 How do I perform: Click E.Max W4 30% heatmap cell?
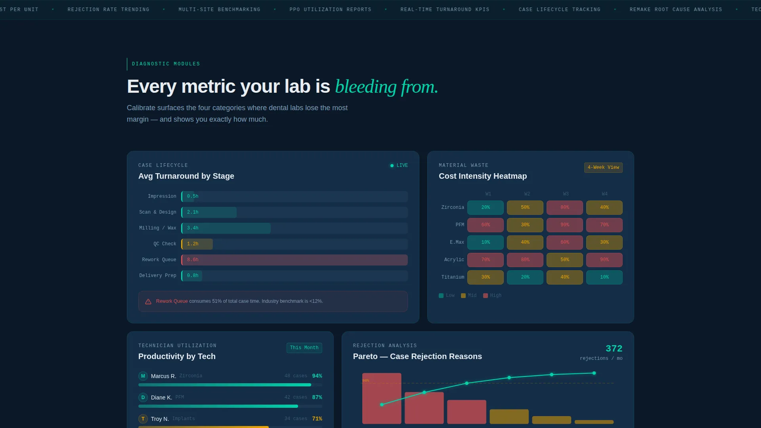[x=604, y=243]
